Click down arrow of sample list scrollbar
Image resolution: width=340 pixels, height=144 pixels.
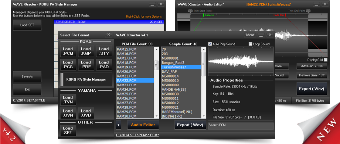204,116
